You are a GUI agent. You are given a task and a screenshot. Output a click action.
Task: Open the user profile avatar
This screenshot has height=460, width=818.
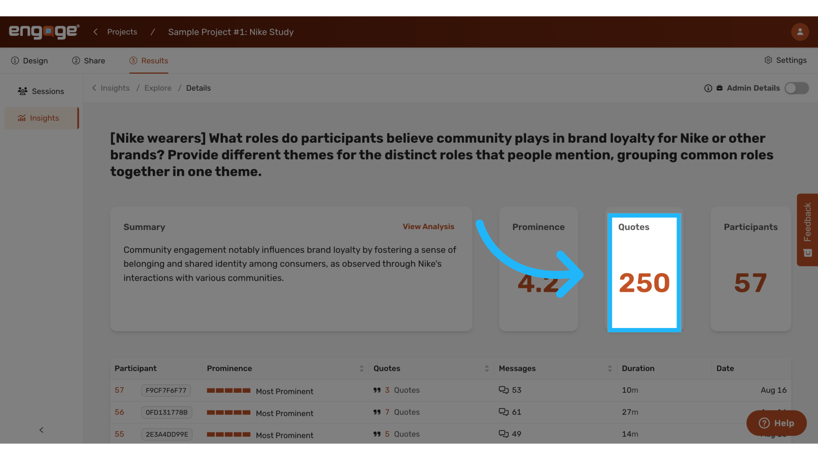pos(800,32)
